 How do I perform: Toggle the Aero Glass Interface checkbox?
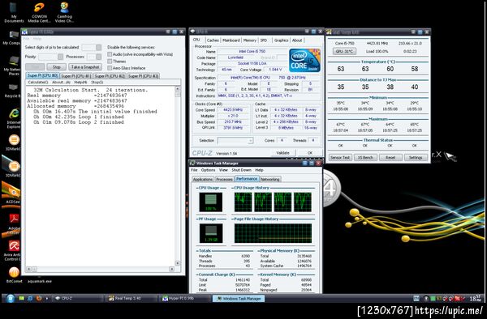(x=110, y=68)
